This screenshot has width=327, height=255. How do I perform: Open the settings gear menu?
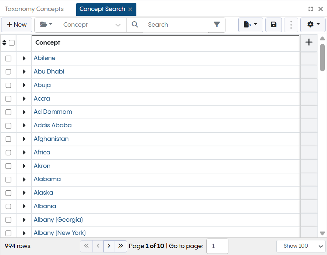[x=313, y=25]
